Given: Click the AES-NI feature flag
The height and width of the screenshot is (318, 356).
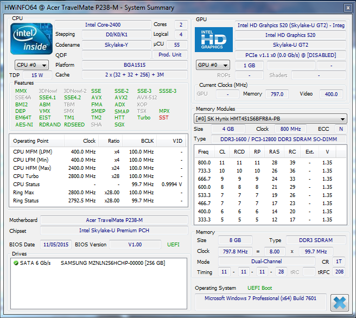Looking at the screenshot, I should [24, 125].
